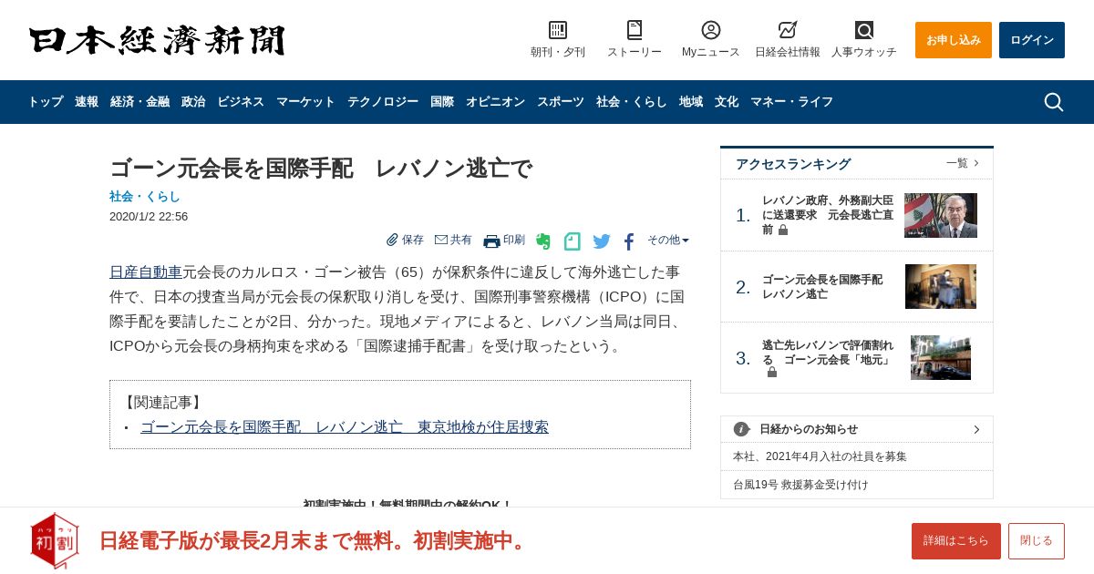Click the 共有 mail icon
Viewport: 1094px width, 574px height.
pos(441,240)
